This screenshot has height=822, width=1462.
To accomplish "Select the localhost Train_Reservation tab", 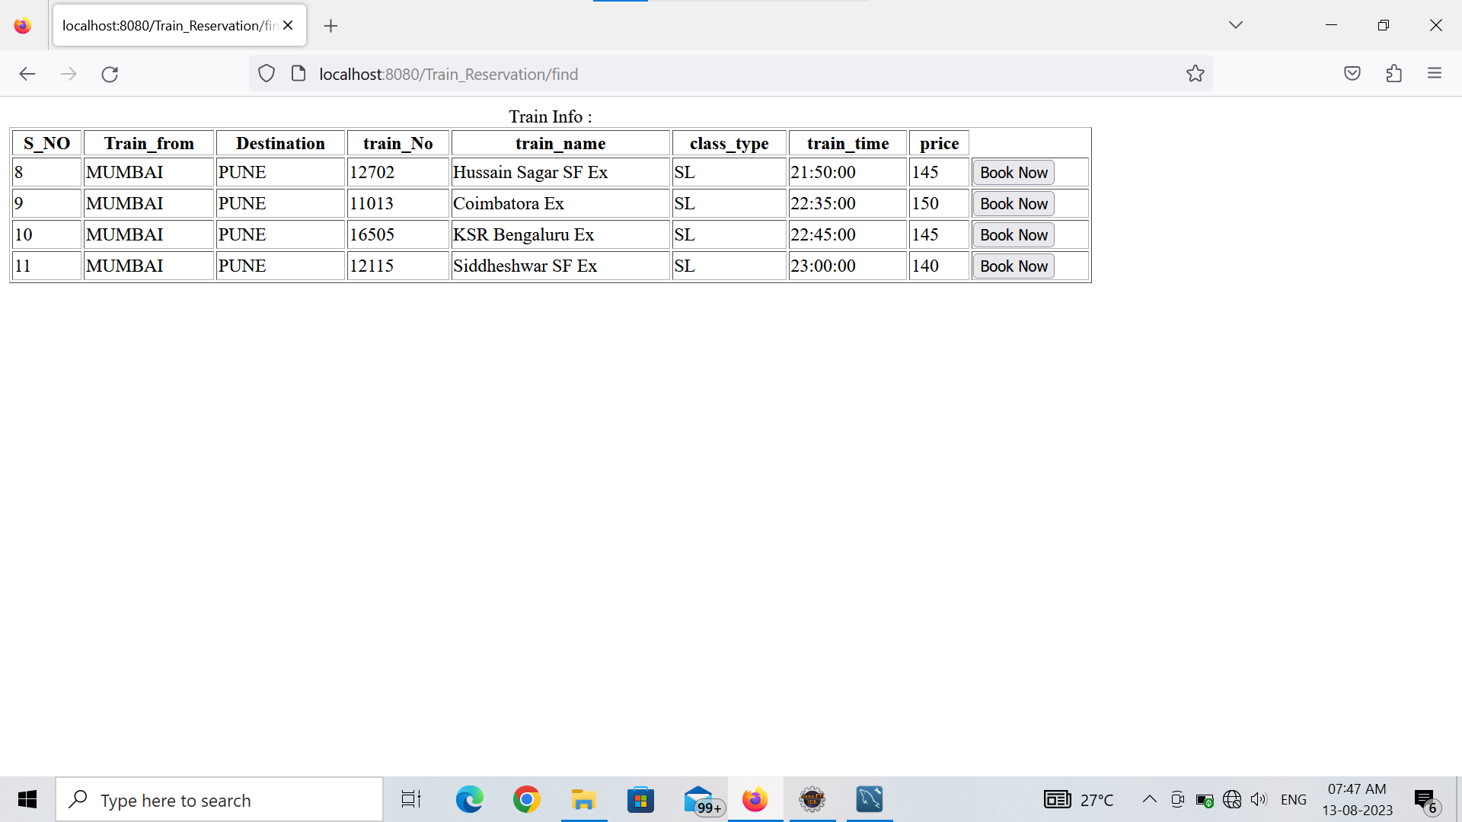I will [168, 26].
